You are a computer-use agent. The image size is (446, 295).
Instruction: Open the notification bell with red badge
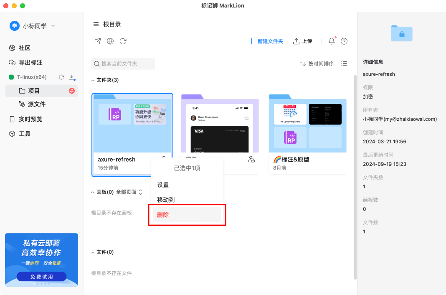point(331,41)
